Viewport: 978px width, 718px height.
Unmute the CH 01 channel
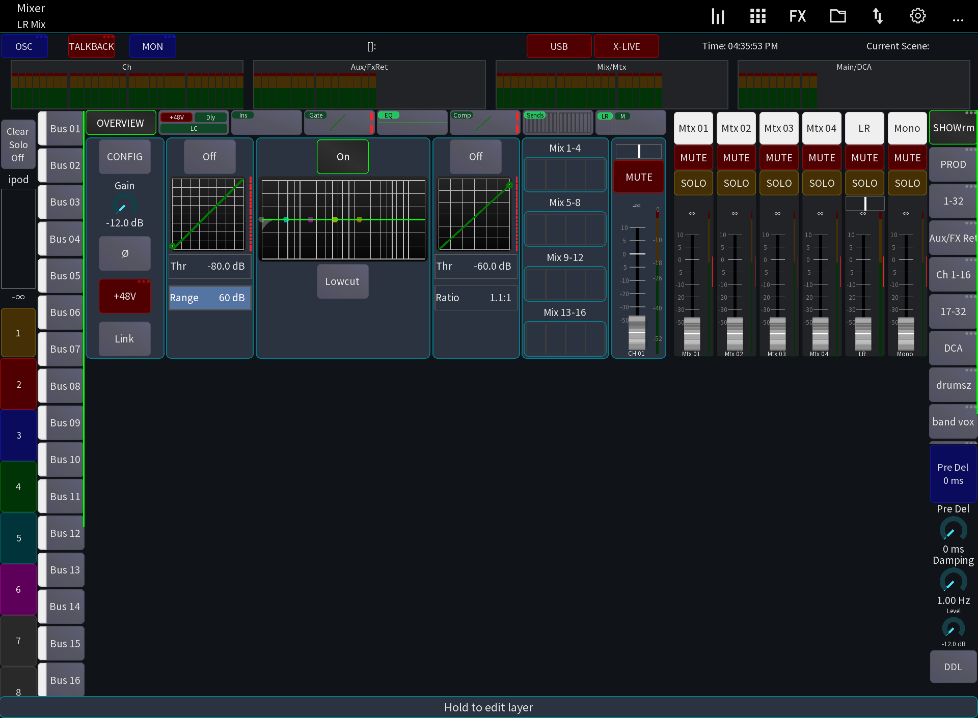pyautogui.click(x=638, y=177)
